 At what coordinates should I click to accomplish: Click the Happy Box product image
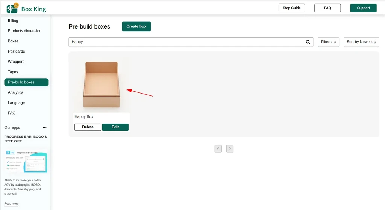(x=102, y=85)
